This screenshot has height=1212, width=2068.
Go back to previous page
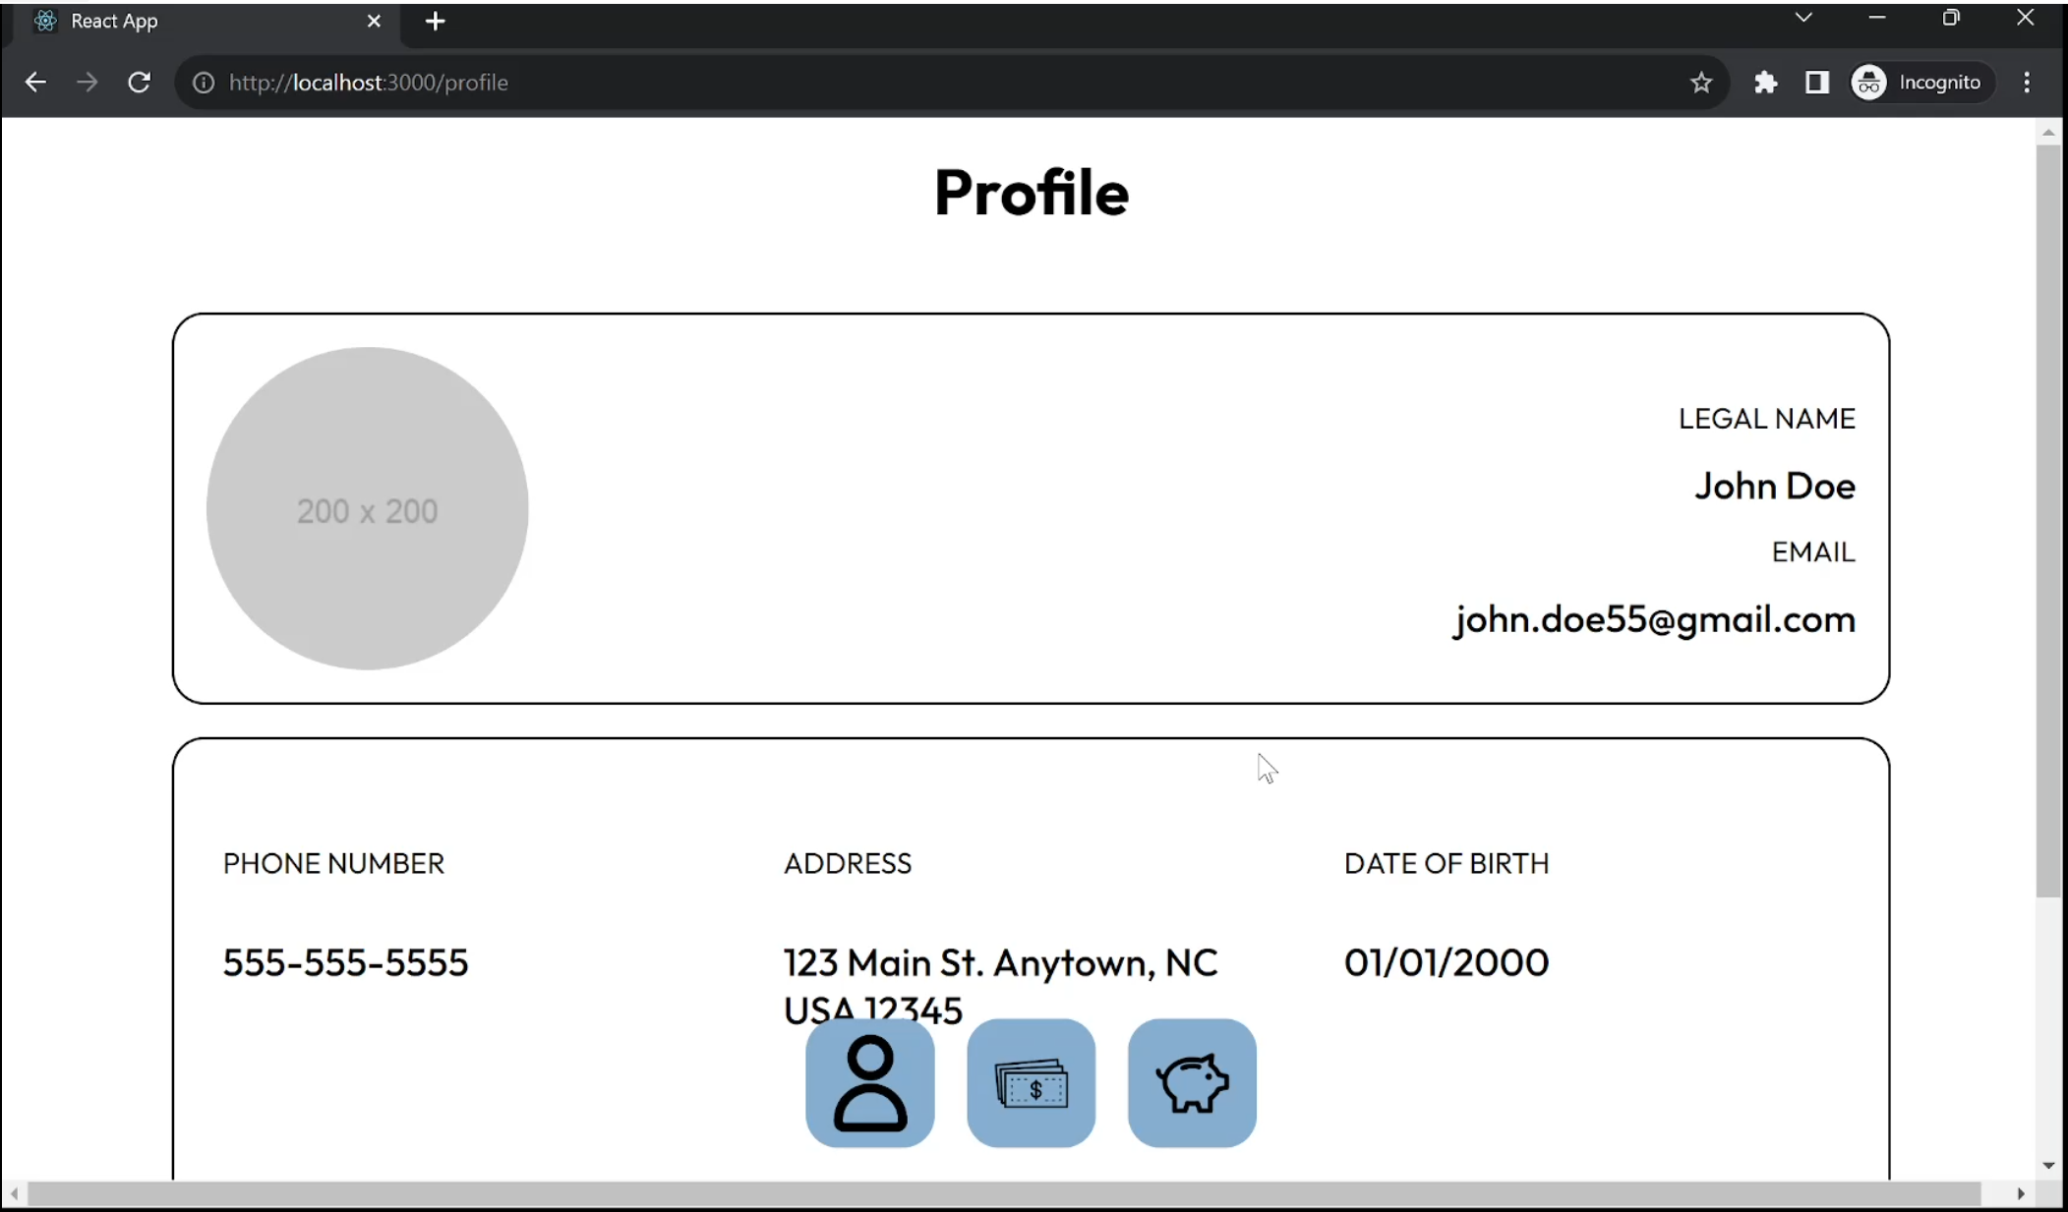(35, 83)
